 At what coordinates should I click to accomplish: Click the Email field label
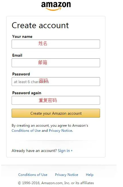coord(17,55)
